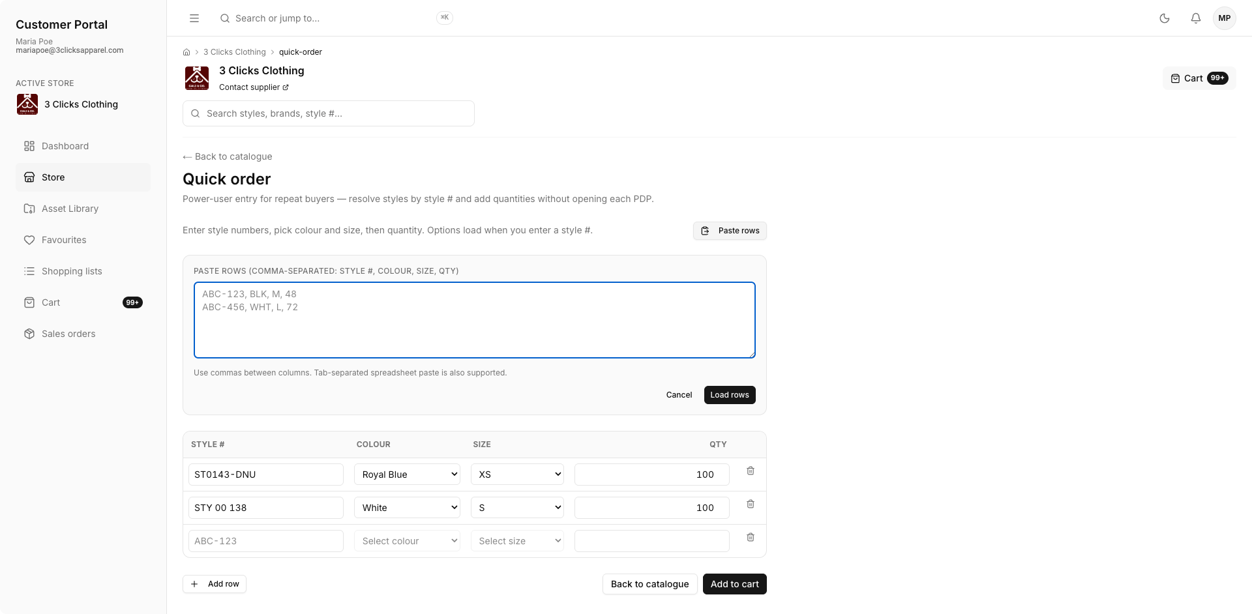This screenshot has width=1252, height=614.
Task: Open Cart in the sidebar
Action: [83, 302]
